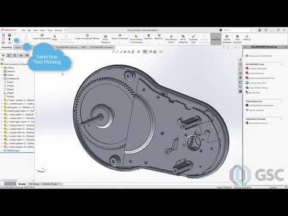Viewport: 288px width, 216px height.
Task: Switch to SOLIDWORKS Add-Ins tab
Action: coord(66,47)
